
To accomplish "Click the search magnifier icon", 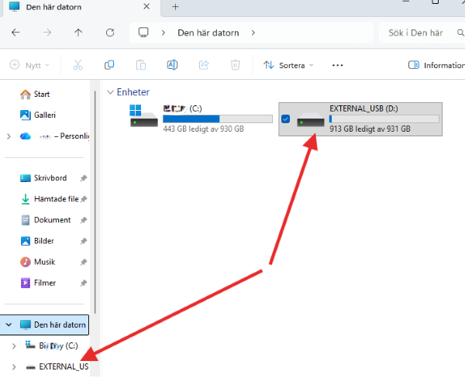I will 460,33.
